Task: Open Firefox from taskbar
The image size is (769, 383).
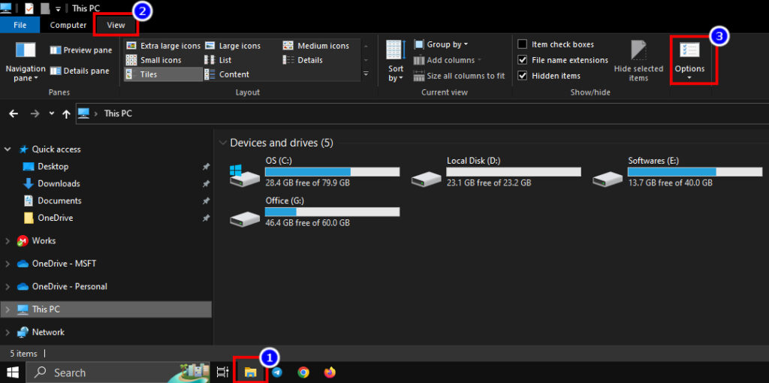Action: [x=330, y=372]
